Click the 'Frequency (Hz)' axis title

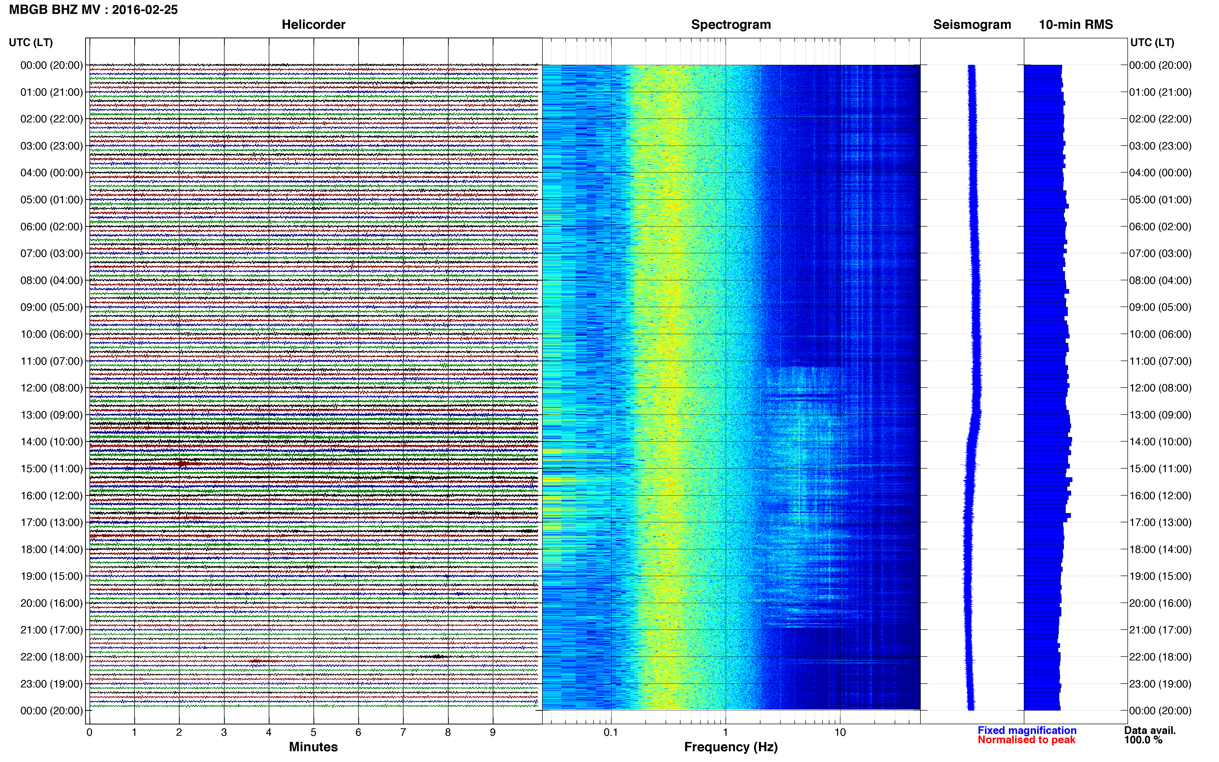point(731,747)
